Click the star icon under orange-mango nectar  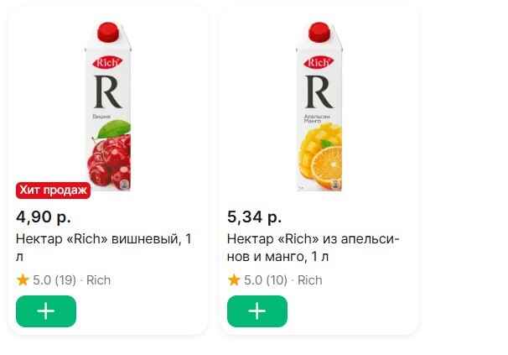tap(234, 280)
